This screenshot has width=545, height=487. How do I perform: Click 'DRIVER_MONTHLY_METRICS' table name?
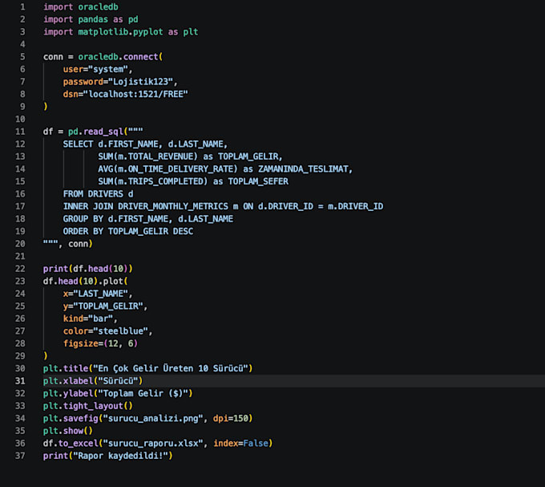pos(173,206)
